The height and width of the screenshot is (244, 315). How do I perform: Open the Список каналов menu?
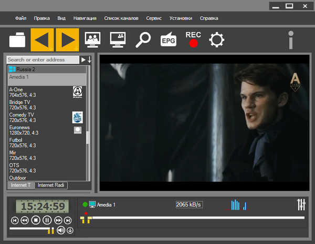click(x=121, y=18)
